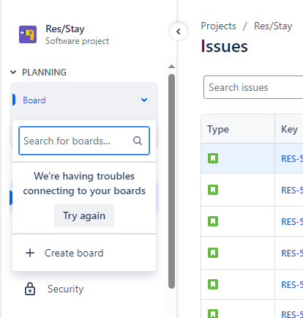Click the Search issues input box
Screen dimensions: 303x318
tap(253, 87)
